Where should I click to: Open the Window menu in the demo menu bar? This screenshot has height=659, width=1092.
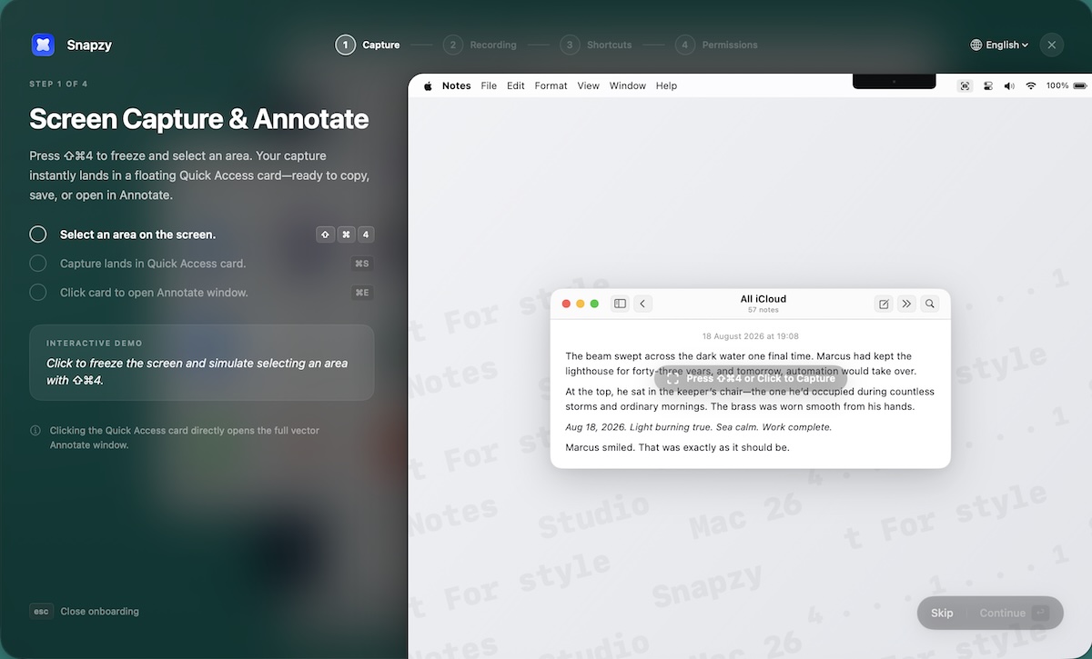(628, 85)
